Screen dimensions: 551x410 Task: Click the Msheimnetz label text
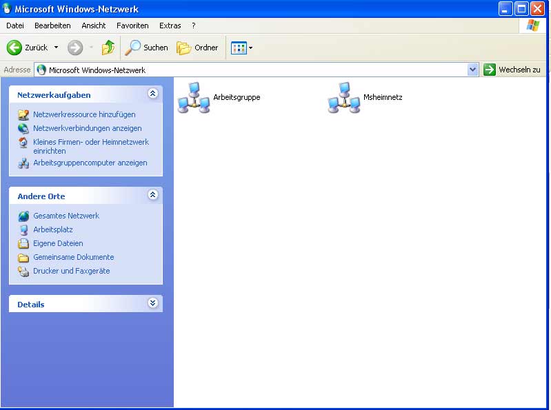[x=383, y=97]
